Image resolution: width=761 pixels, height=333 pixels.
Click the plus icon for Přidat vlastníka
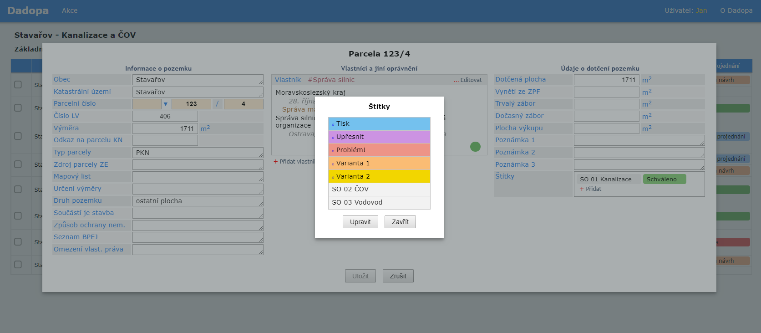point(276,162)
